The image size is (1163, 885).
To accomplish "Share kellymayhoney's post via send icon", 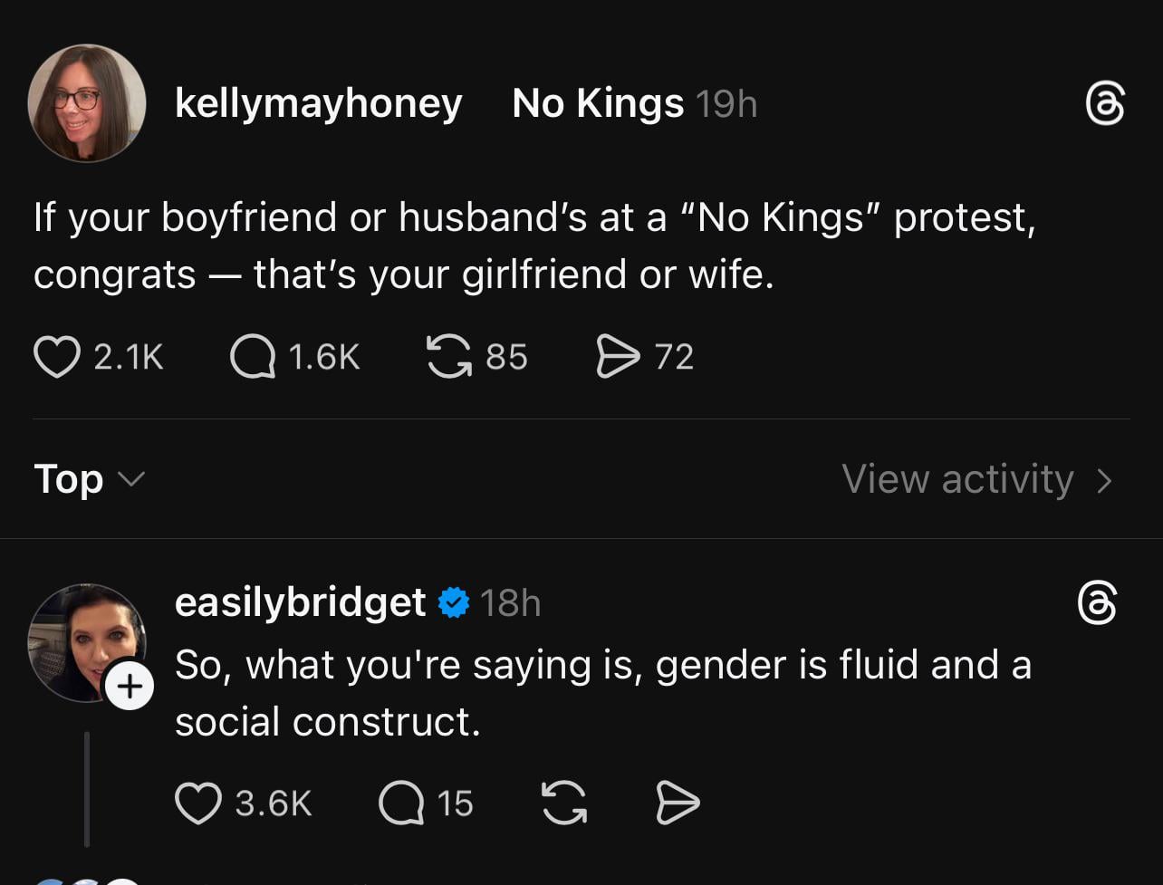I will [617, 357].
